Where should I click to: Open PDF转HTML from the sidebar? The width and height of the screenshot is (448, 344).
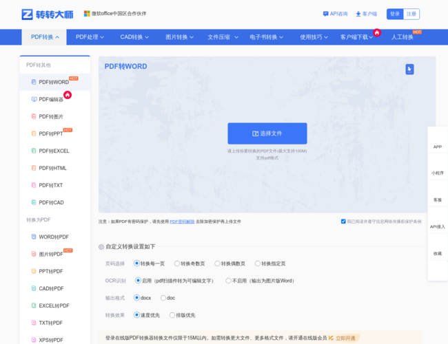point(52,168)
